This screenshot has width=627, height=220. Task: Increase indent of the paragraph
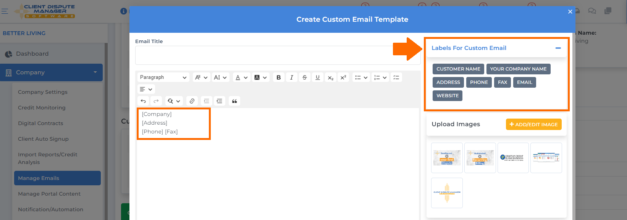pyautogui.click(x=220, y=101)
